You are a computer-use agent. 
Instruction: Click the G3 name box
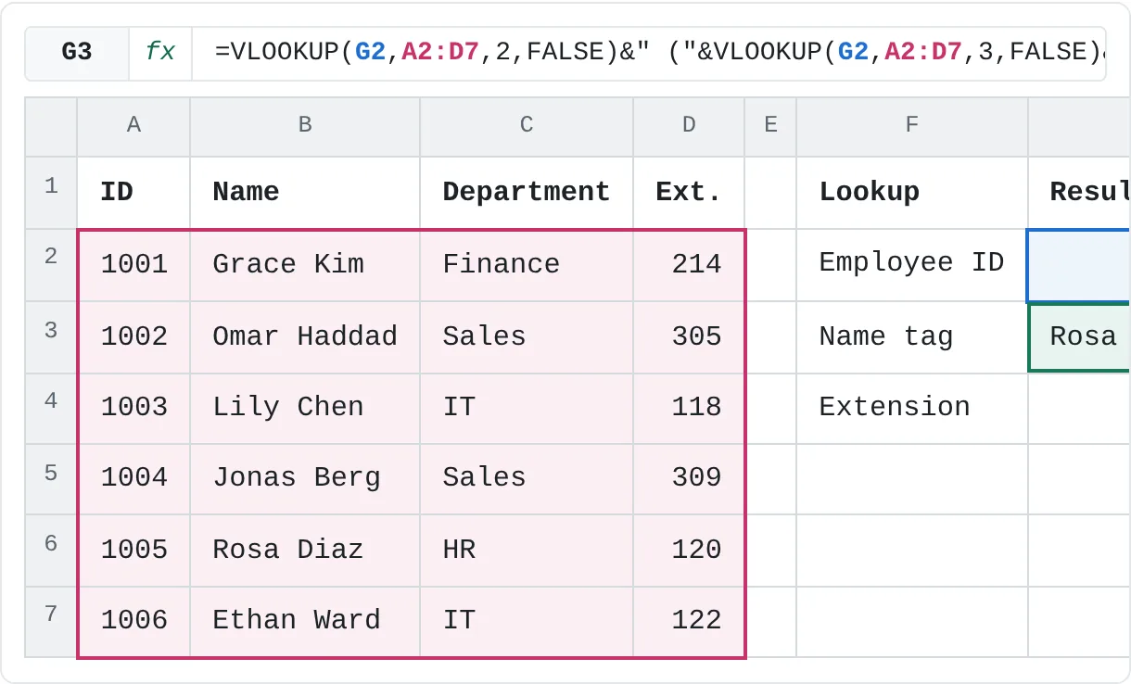tap(77, 52)
